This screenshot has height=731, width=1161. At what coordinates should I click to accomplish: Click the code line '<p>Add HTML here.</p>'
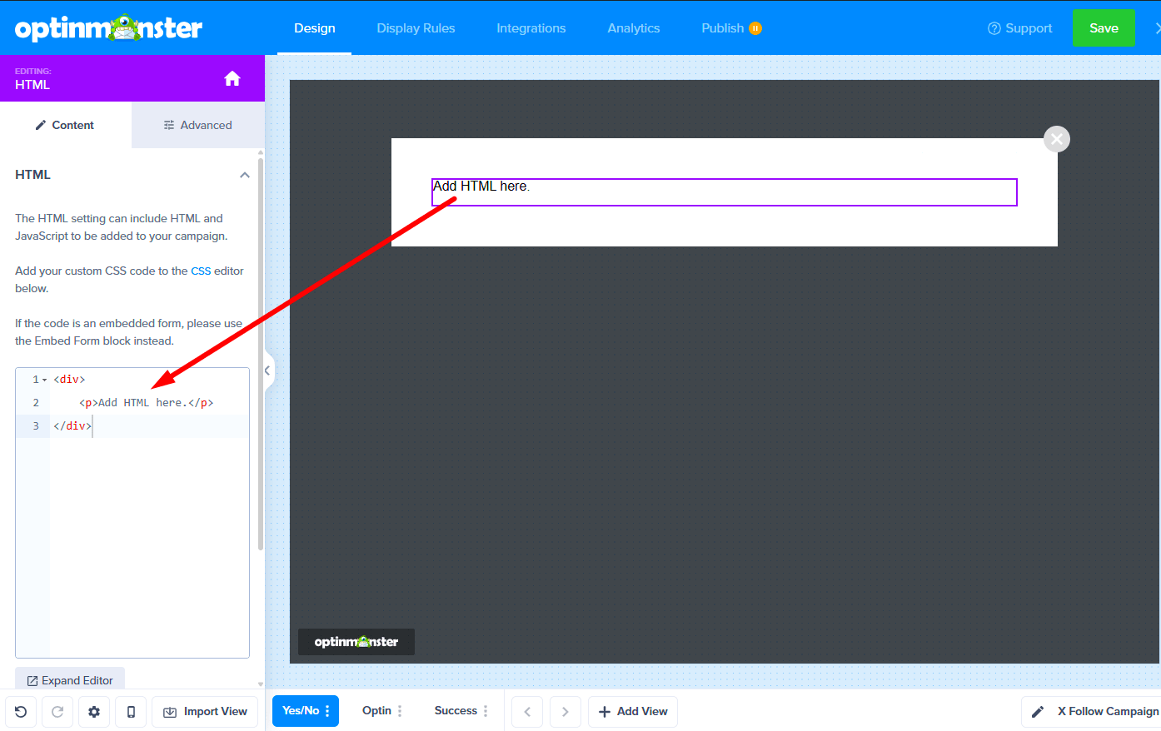pos(147,403)
